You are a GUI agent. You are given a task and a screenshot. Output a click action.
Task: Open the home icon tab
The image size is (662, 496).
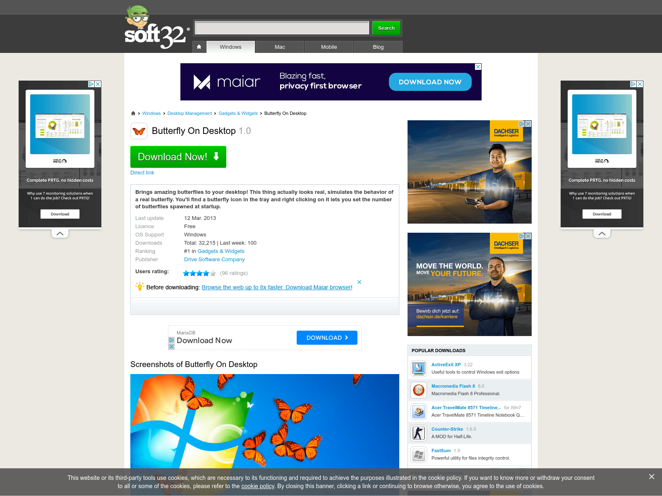point(199,47)
